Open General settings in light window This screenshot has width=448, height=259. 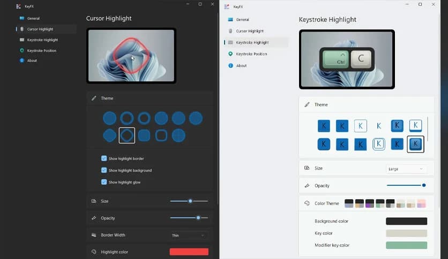(x=242, y=19)
